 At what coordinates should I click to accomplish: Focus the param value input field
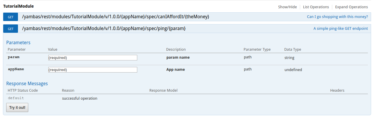tap(92, 58)
